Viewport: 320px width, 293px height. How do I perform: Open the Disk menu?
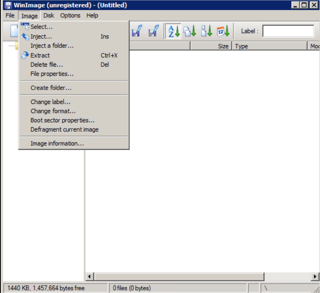(x=49, y=16)
